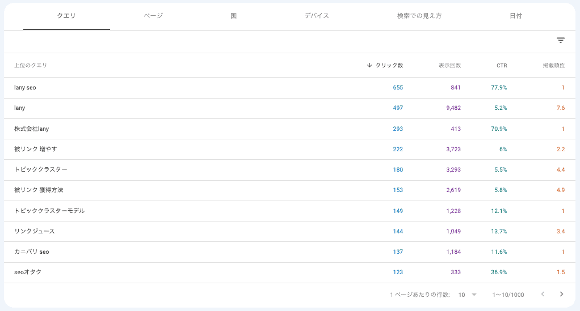Select the query '被リンク 増やす'
The image size is (580, 311).
point(36,149)
